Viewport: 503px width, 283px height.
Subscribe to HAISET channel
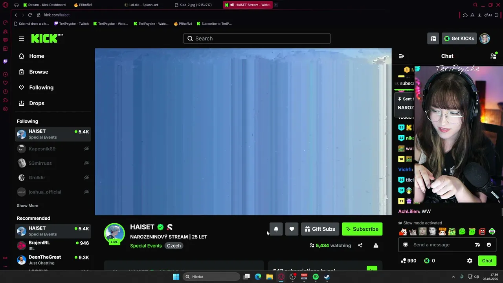point(362,229)
